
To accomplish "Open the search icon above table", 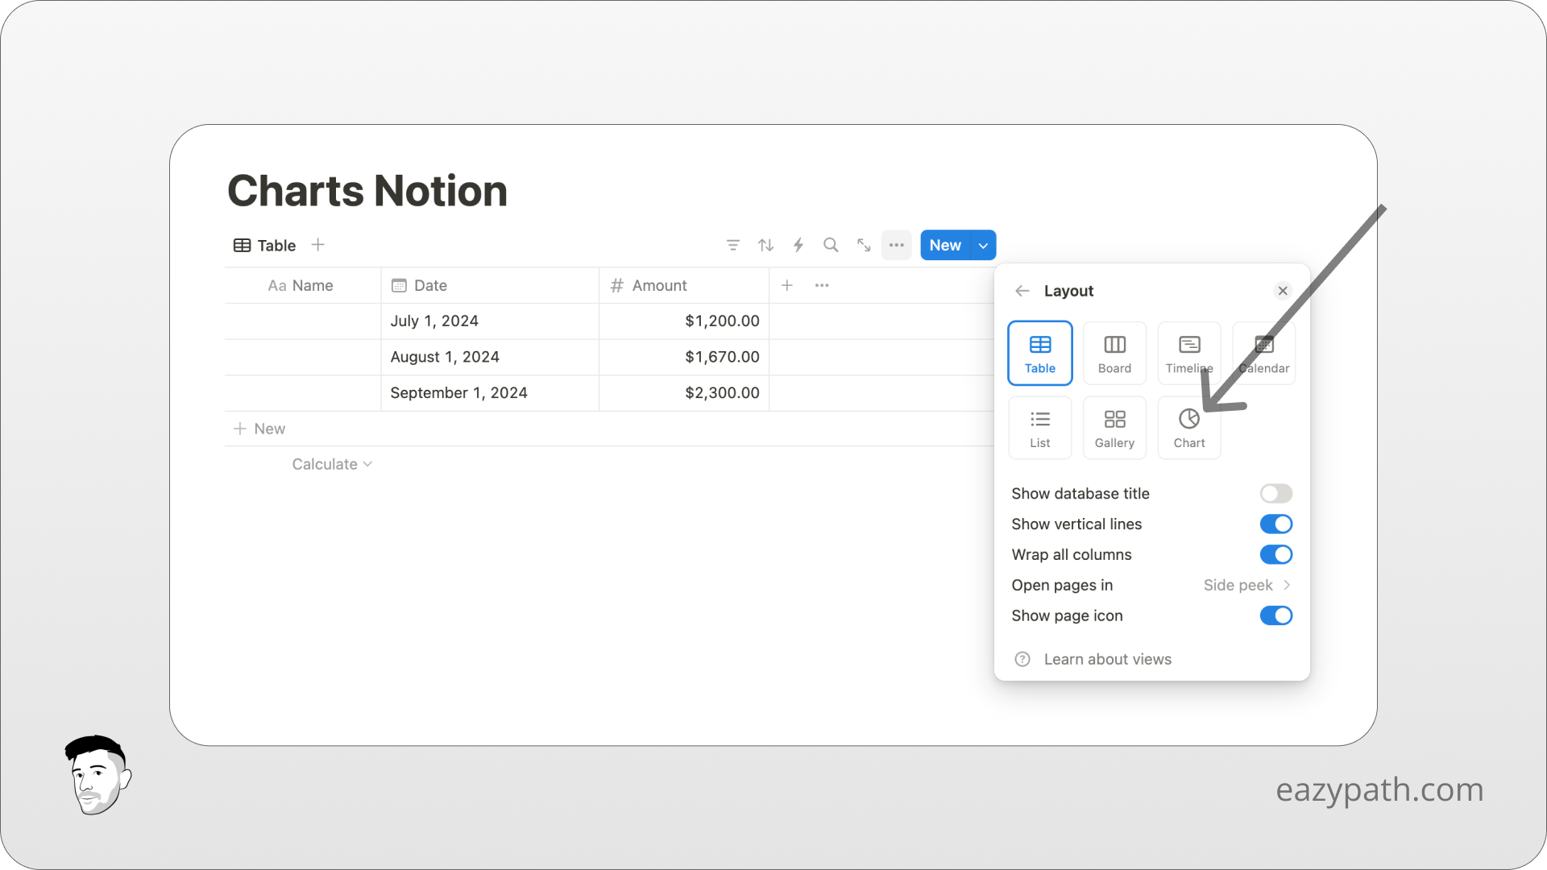I will pos(831,245).
